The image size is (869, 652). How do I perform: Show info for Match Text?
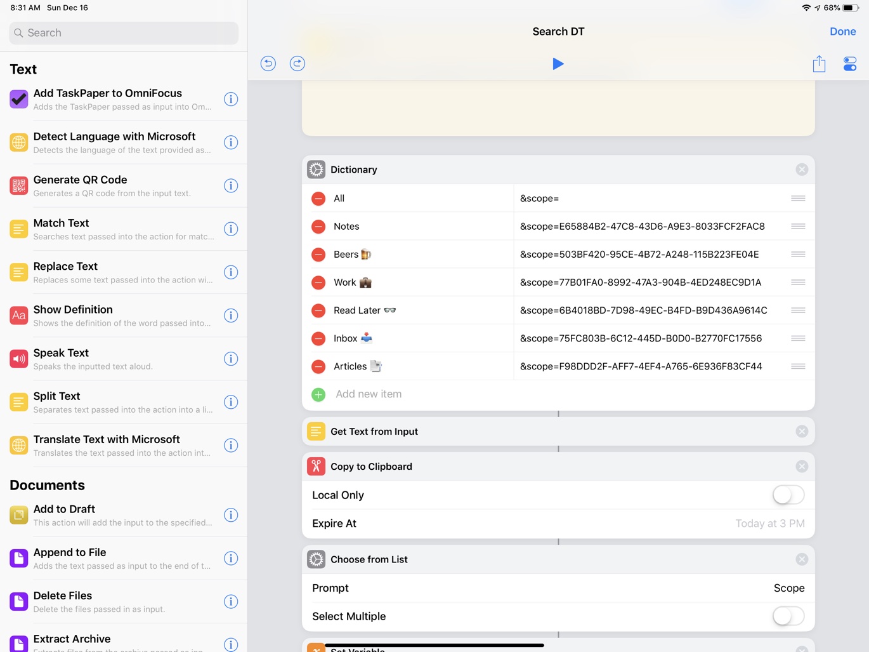click(x=231, y=229)
